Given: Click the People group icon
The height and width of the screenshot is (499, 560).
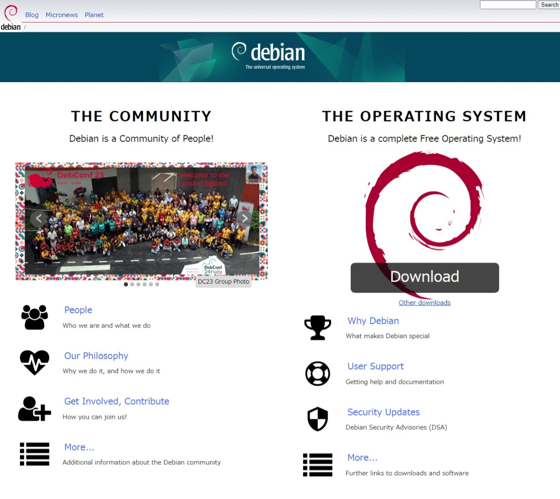Looking at the screenshot, I should (x=34, y=317).
